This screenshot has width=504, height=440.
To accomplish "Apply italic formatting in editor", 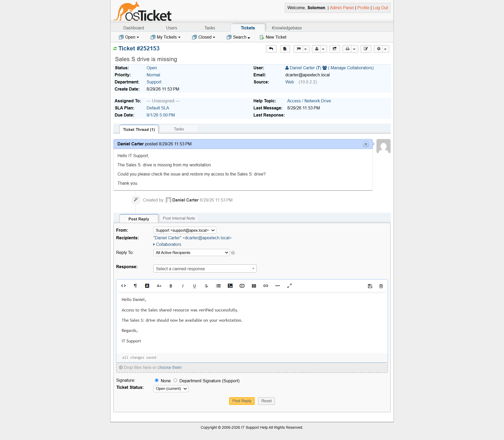I will (183, 286).
